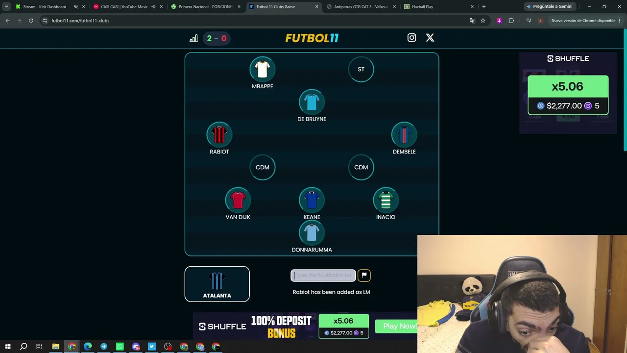Select Rabiot's red and black shirt
This screenshot has height=353, width=627.
pyautogui.click(x=219, y=135)
